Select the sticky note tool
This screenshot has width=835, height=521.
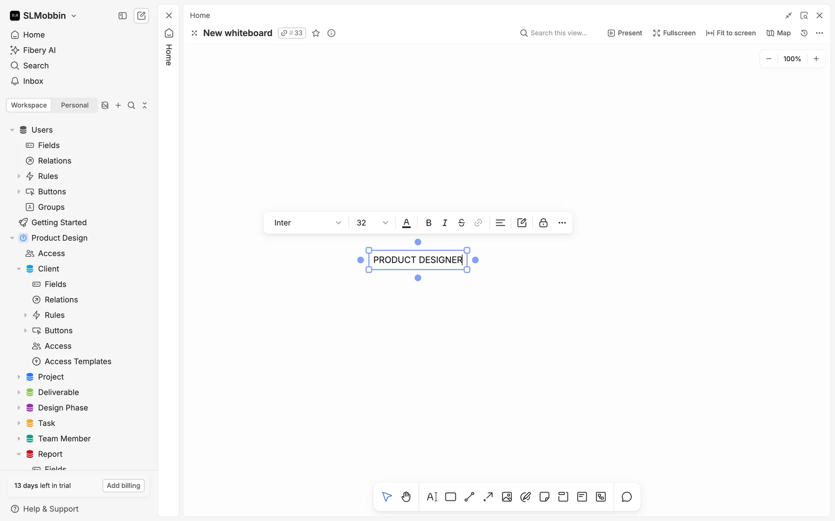[544, 497]
